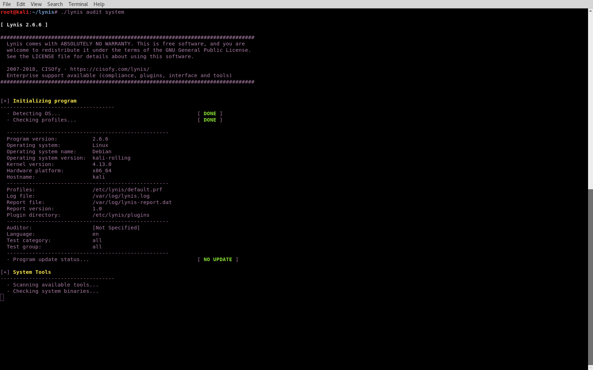Image resolution: width=593 pixels, height=370 pixels.
Task: Click the "all" value beside Test category
Action: click(x=97, y=240)
